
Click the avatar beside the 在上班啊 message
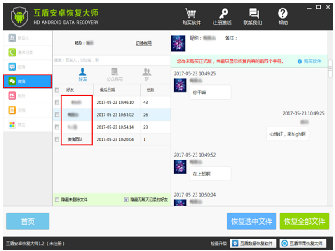180,167
